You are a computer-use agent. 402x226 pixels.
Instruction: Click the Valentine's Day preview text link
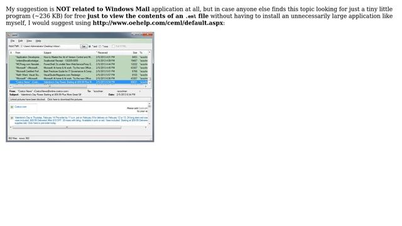pyautogui.click(x=81, y=120)
